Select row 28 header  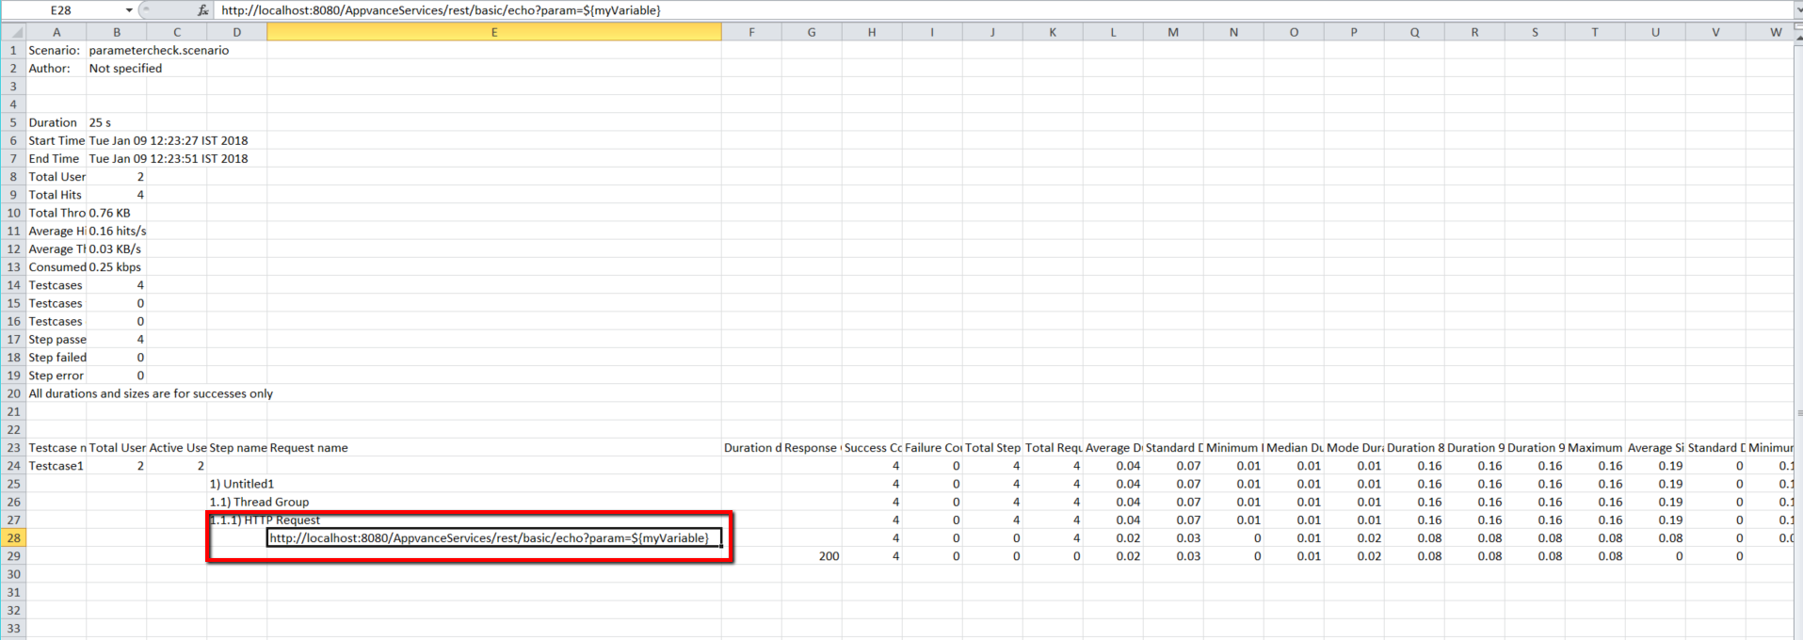[13, 538]
